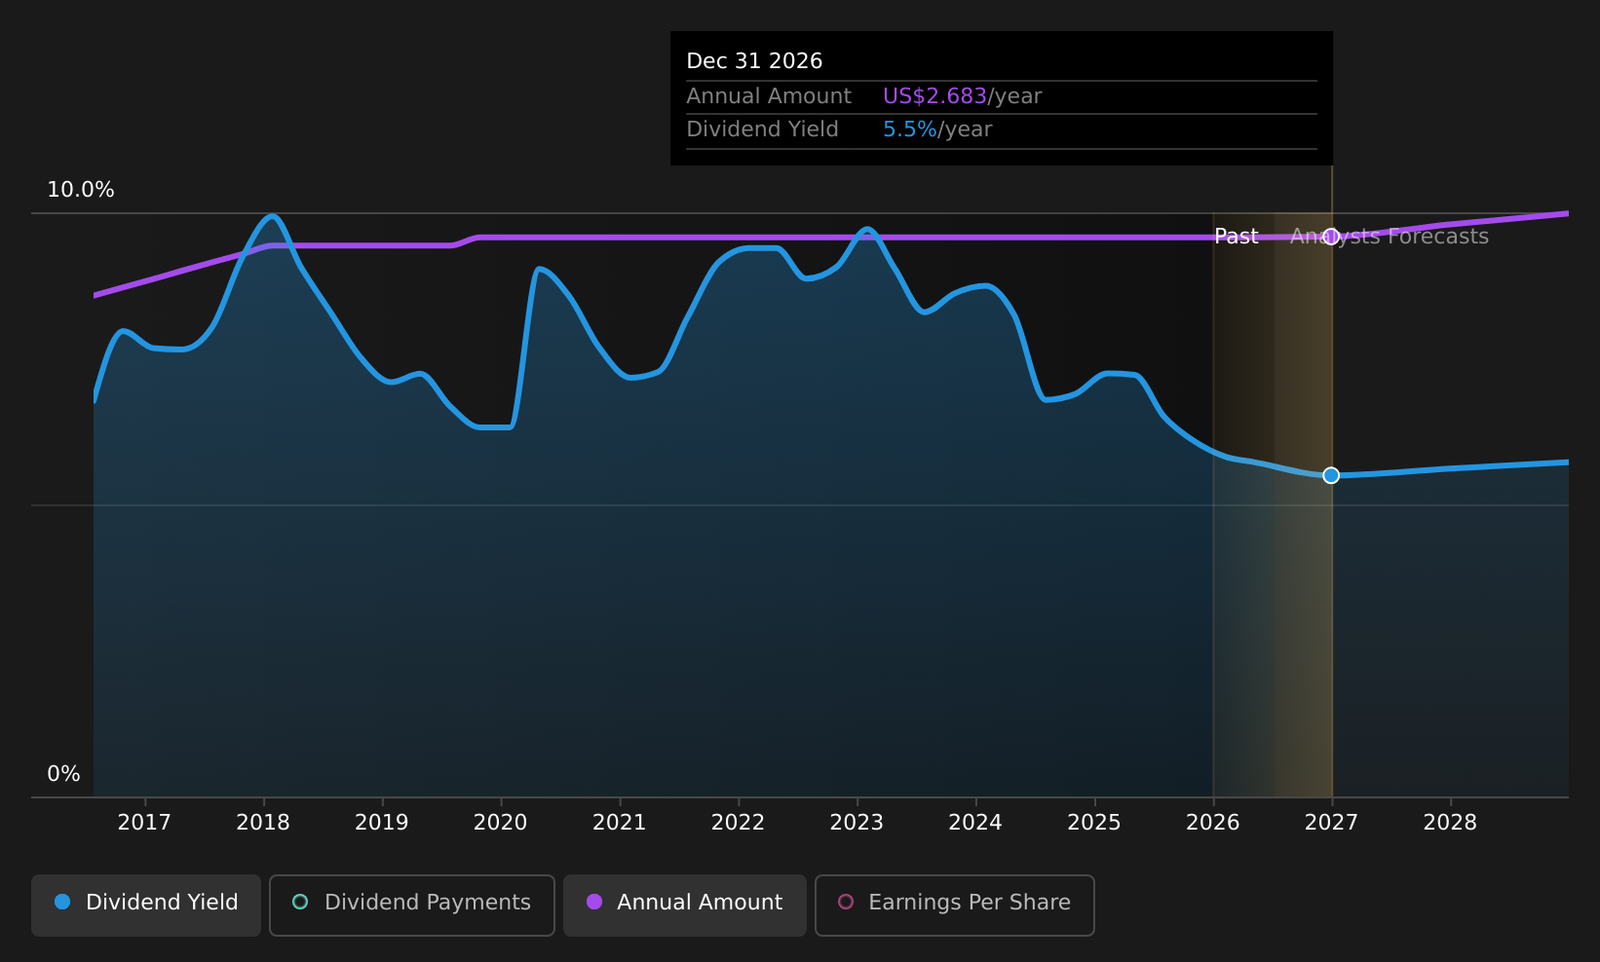The height and width of the screenshot is (962, 1600).
Task: Click the 2028 x-axis year label
Action: pos(1450,823)
